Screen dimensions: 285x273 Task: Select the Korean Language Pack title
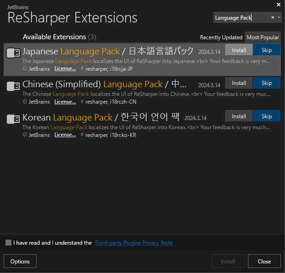coord(101,117)
